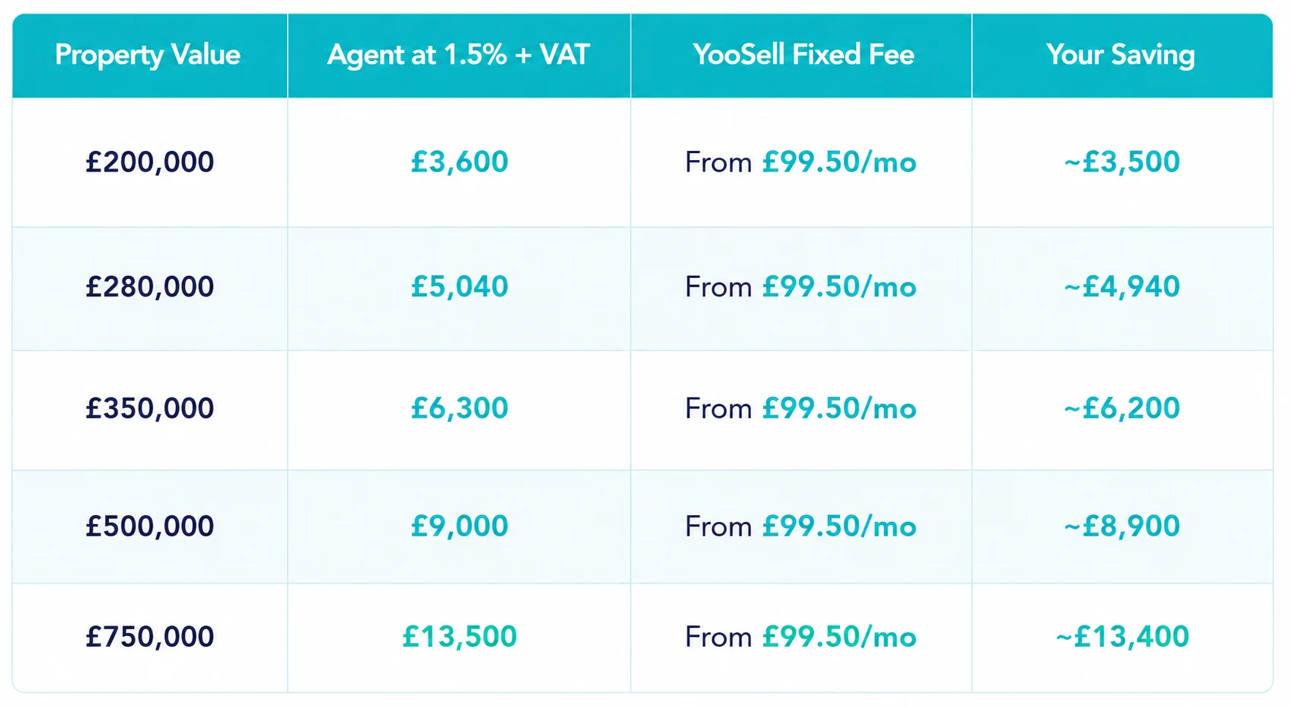Click the £350,000 property value cell
Screen dimensions: 1290x707
pyautogui.click(x=150, y=408)
